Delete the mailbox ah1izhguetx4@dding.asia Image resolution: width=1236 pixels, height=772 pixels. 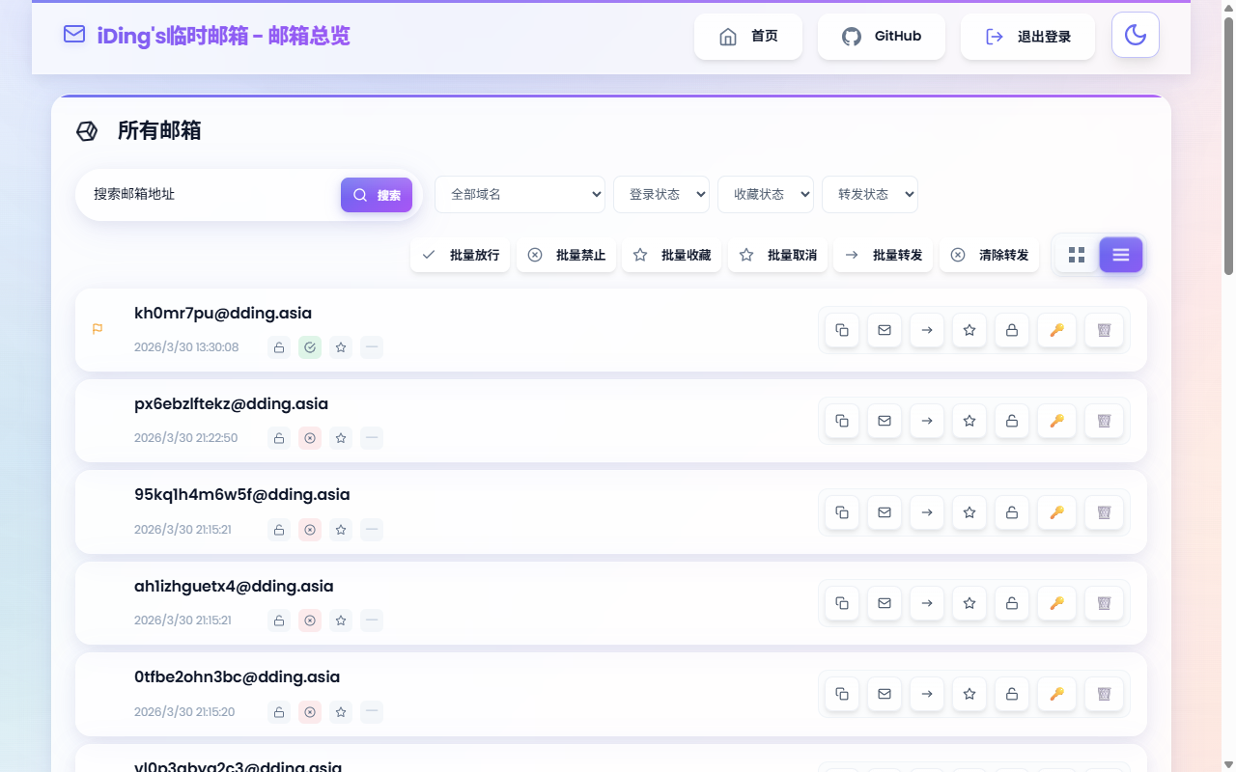point(1104,603)
